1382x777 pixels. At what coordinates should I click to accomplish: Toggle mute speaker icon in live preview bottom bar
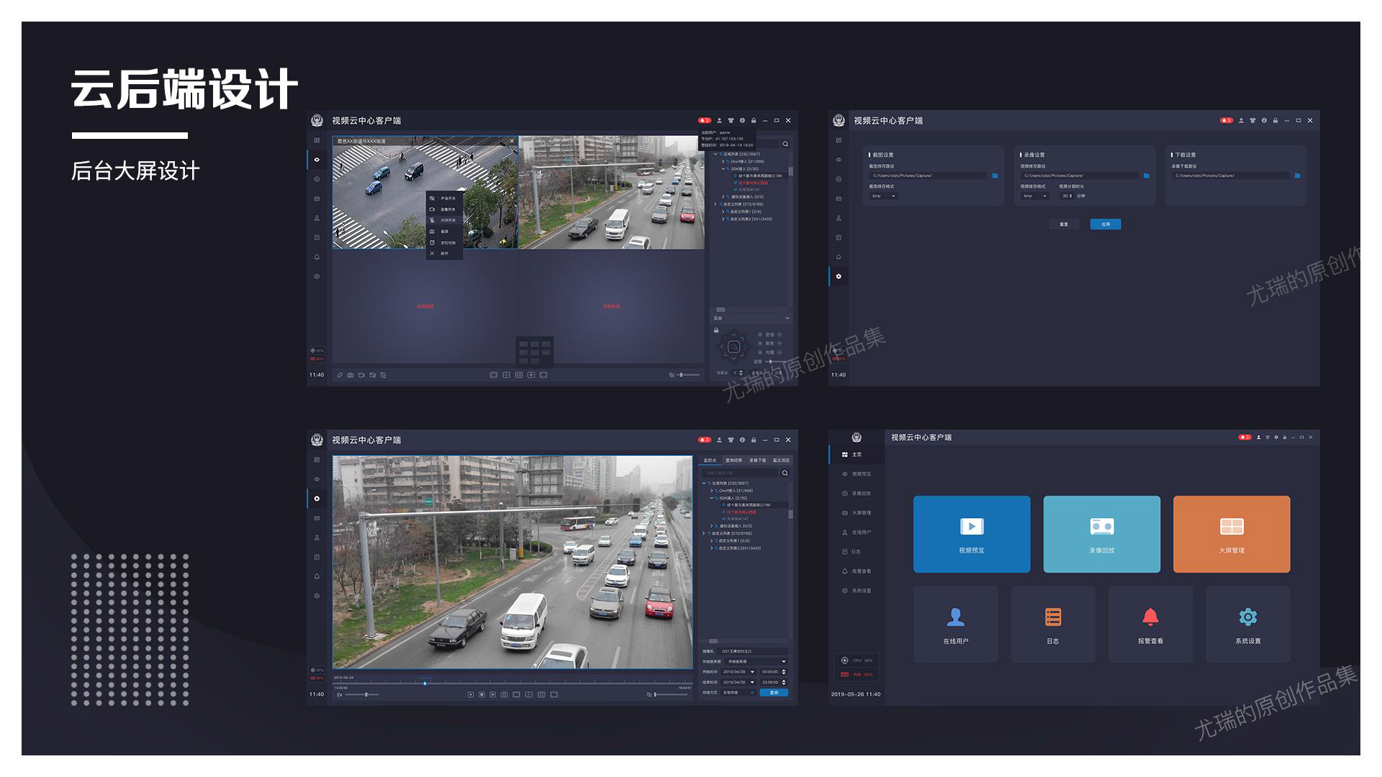672,375
